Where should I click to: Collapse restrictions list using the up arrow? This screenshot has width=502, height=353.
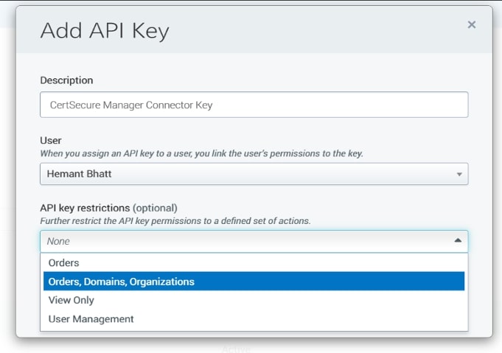[x=458, y=240]
